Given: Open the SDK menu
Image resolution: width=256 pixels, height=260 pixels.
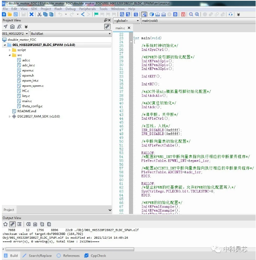Looking at the screenshot, I should (x=34, y=9).
